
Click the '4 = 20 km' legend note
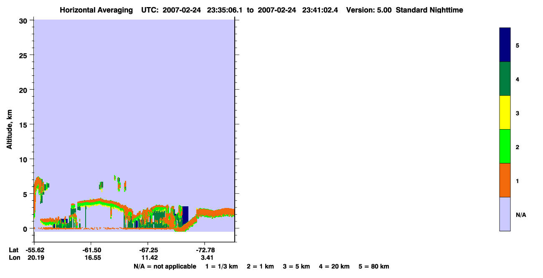click(334, 266)
